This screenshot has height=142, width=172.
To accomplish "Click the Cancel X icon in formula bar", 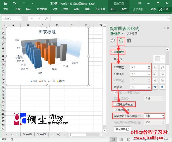I will [x=32, y=19].
